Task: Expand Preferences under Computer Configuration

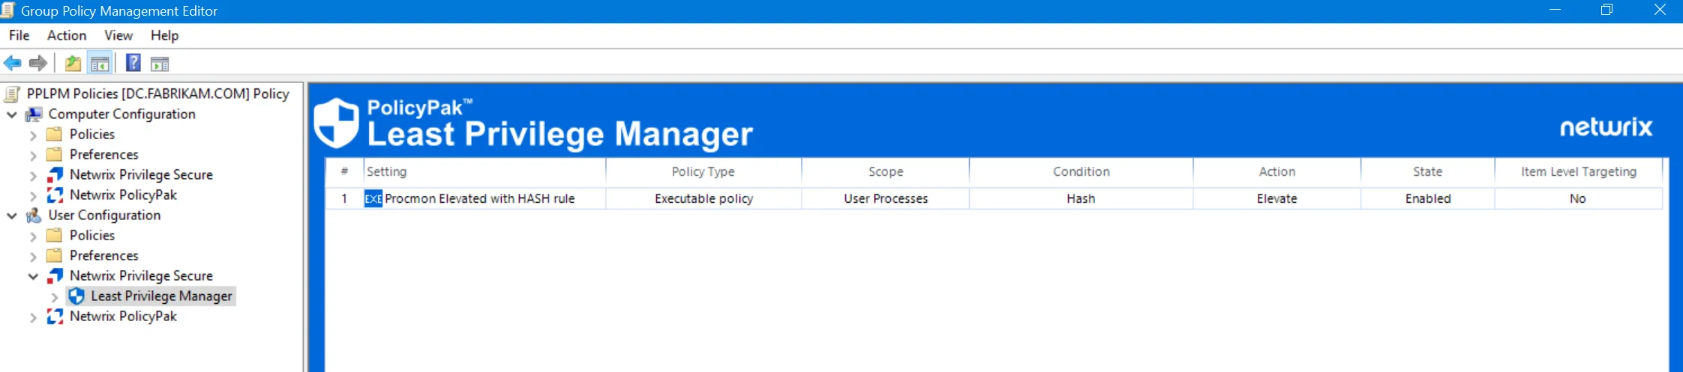Action: click(33, 156)
